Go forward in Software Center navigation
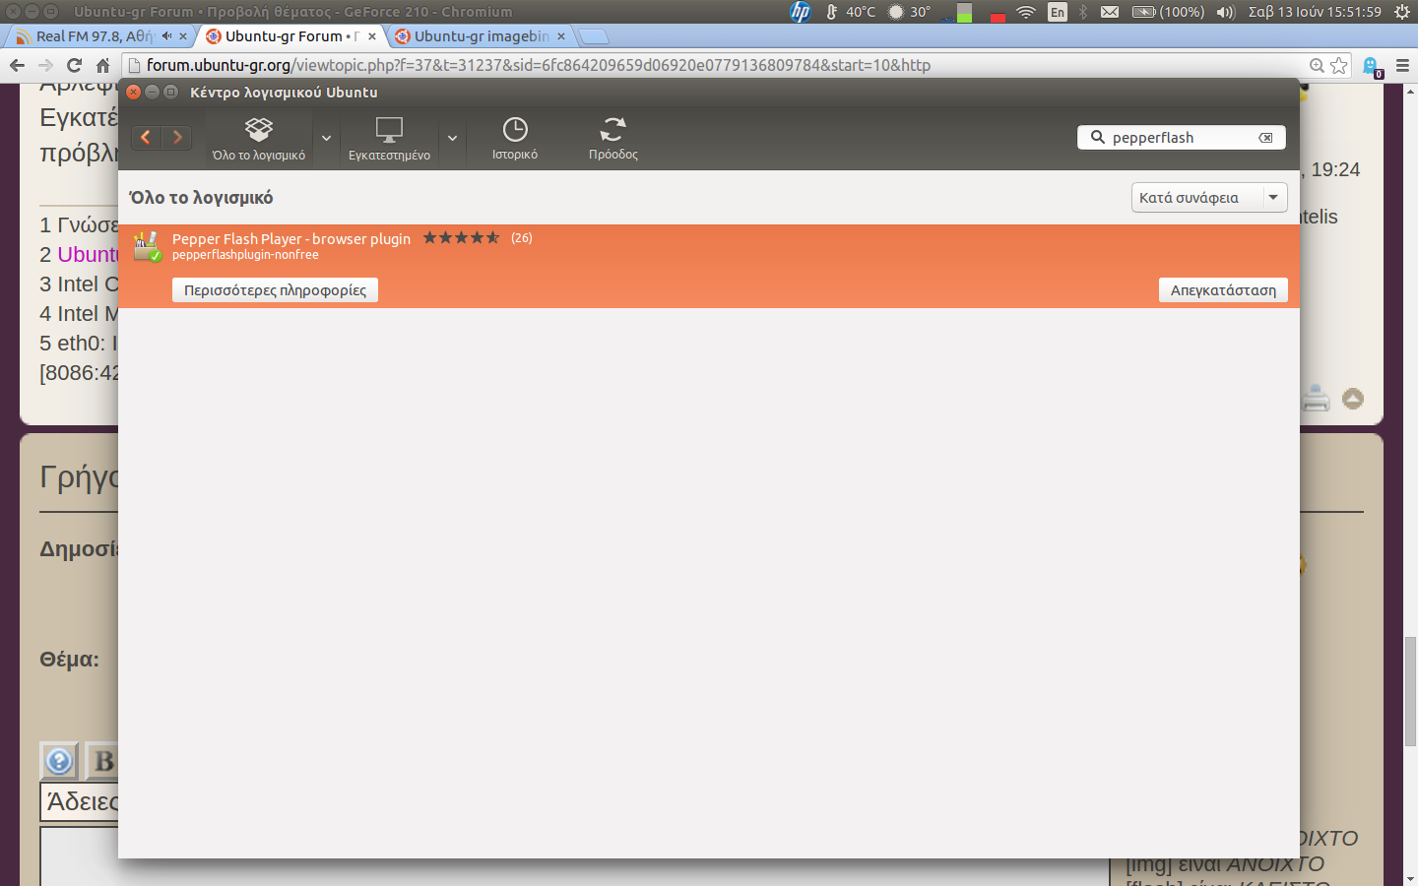 [x=177, y=138]
